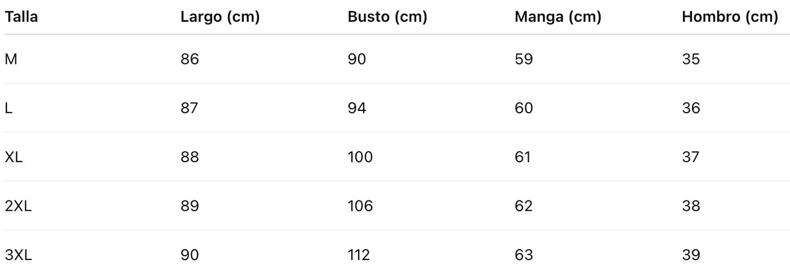The height and width of the screenshot is (272, 790).
Task: Click the Manga (cm) column header
Action: [558, 17]
